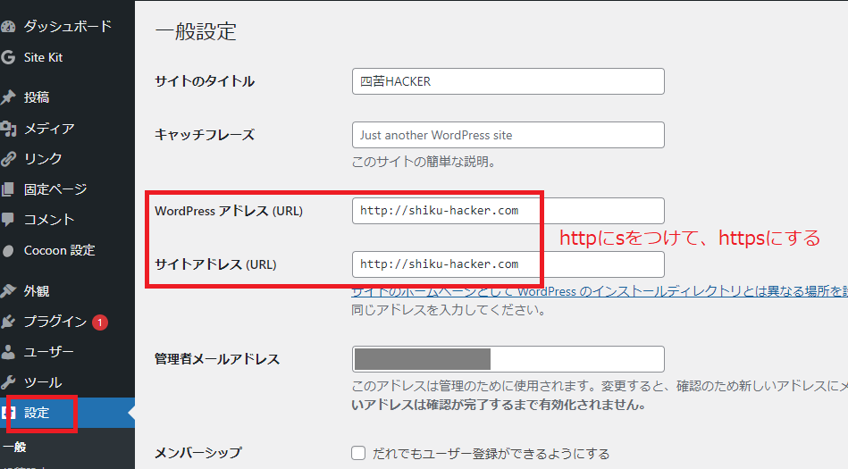Screen dimensions: 848x469
Task: Click the Site Kit Google icon
Action: point(7,57)
